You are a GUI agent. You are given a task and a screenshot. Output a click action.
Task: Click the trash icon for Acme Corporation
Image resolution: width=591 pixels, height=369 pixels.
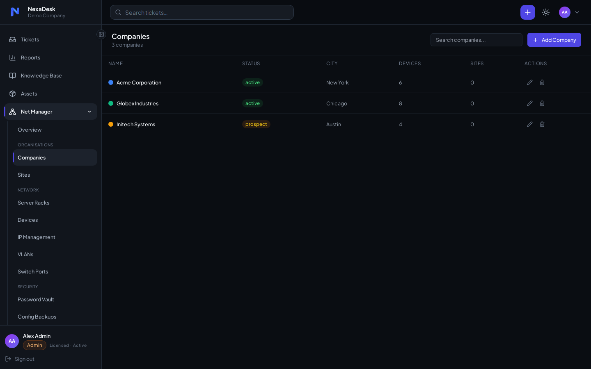click(x=542, y=82)
